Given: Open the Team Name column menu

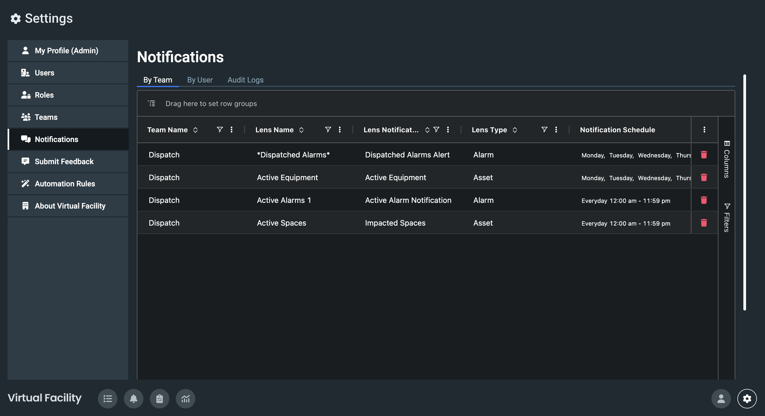Looking at the screenshot, I should pos(231,130).
